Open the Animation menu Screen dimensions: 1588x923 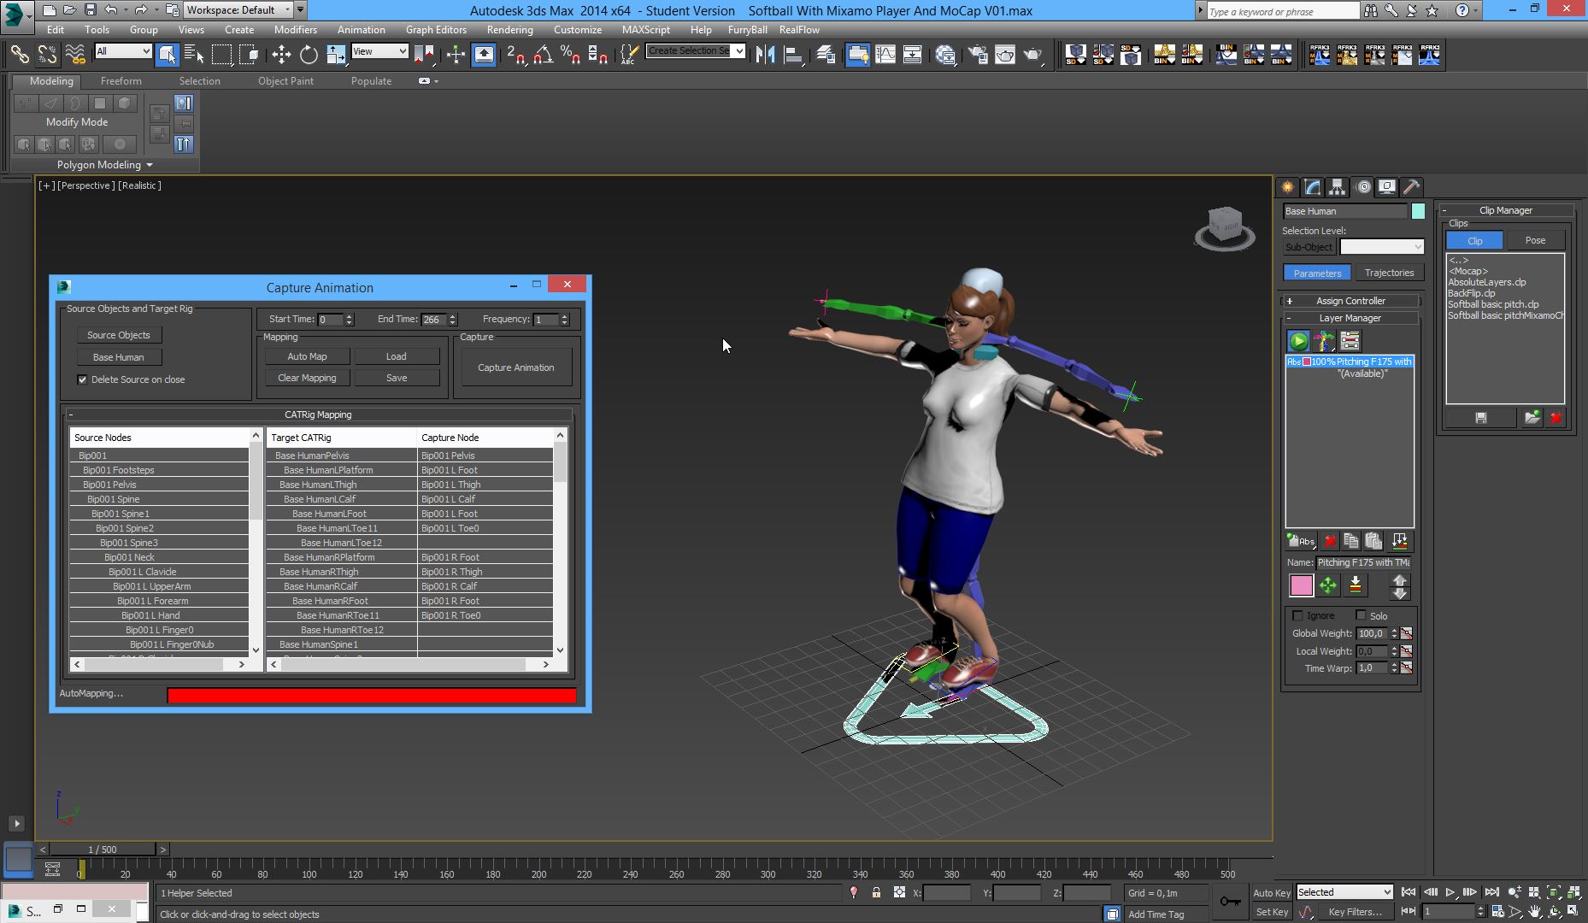click(361, 29)
